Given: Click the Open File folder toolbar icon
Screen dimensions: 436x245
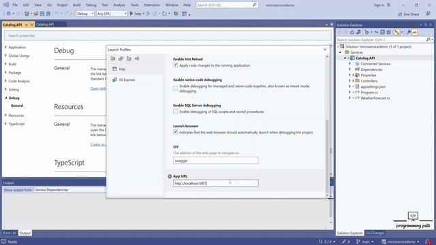Looking at the screenshot, I should [x=36, y=14].
